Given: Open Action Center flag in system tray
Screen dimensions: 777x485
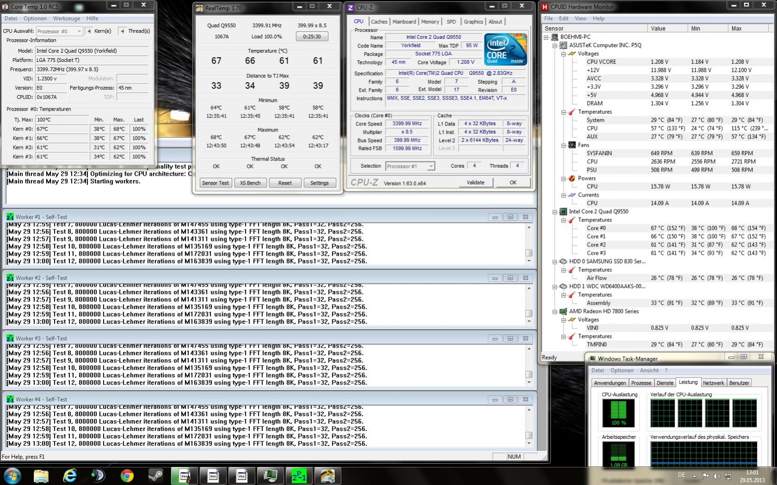Looking at the screenshot, I should 705,476.
